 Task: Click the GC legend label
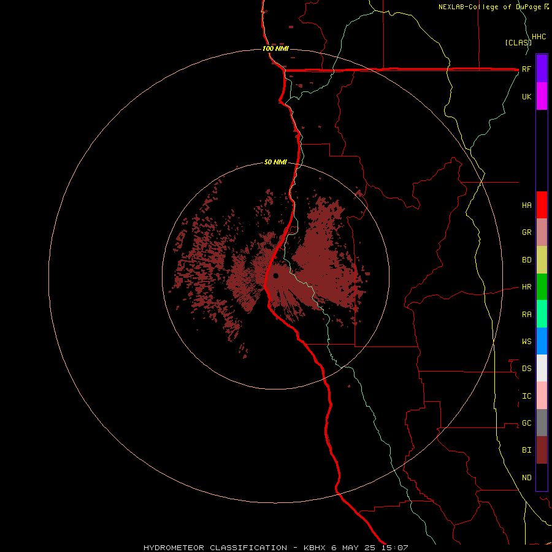pos(527,423)
